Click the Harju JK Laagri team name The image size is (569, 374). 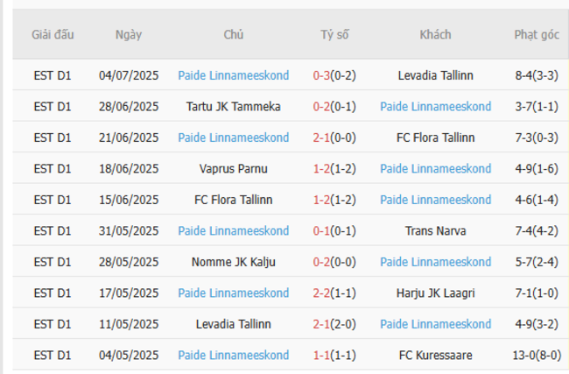coord(435,293)
